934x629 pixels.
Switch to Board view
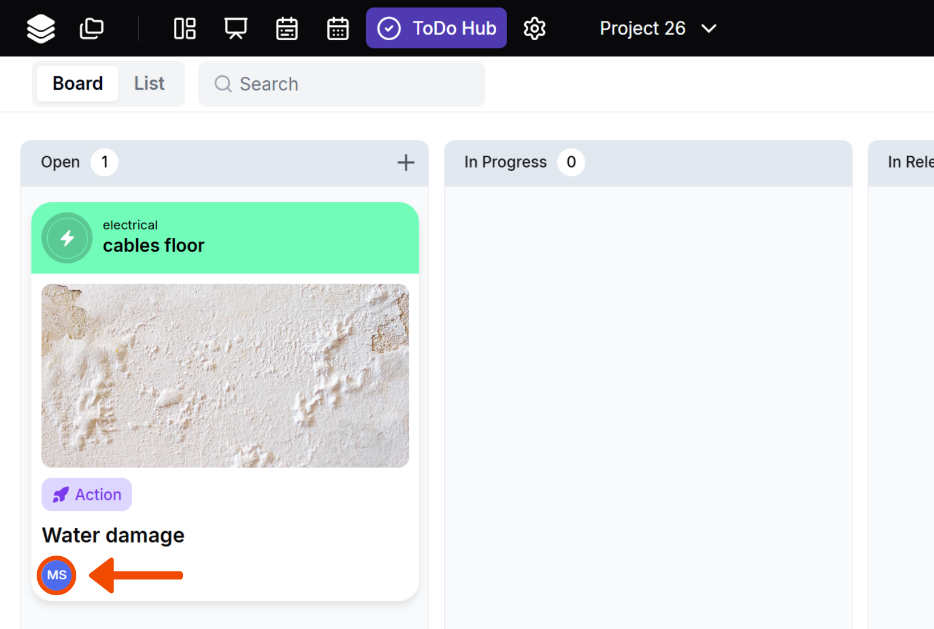click(x=77, y=84)
